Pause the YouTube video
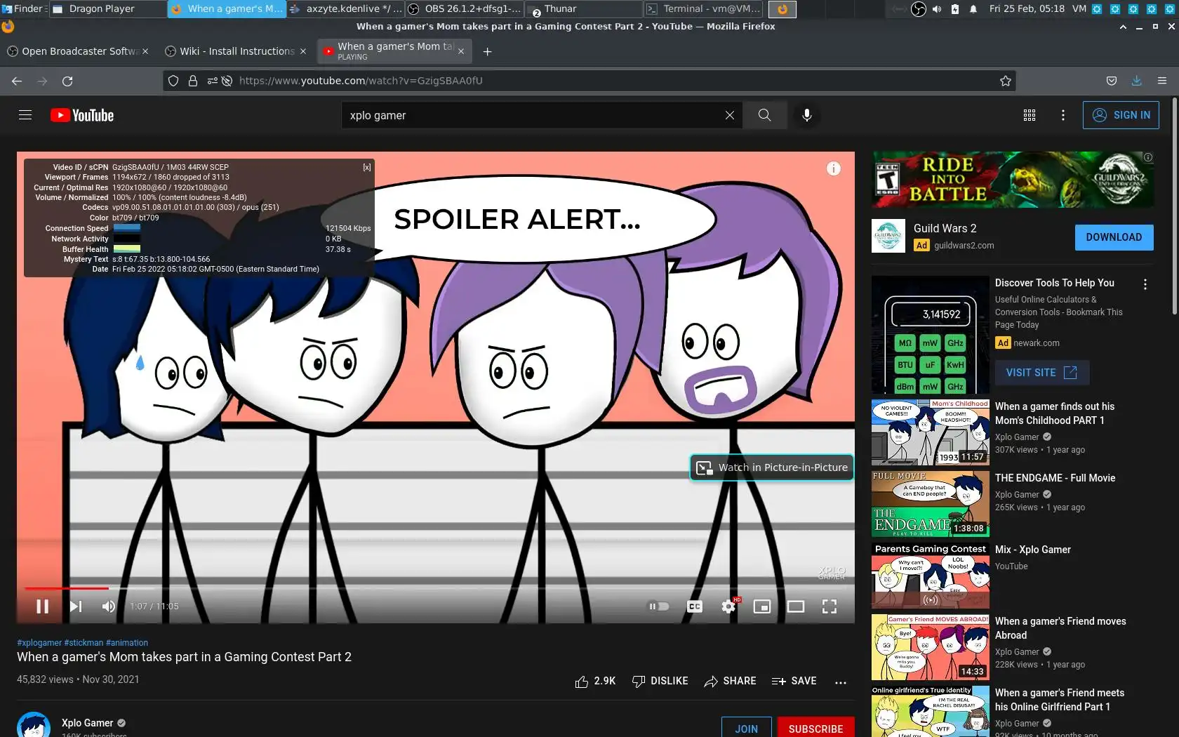The height and width of the screenshot is (737, 1179). [x=42, y=606]
